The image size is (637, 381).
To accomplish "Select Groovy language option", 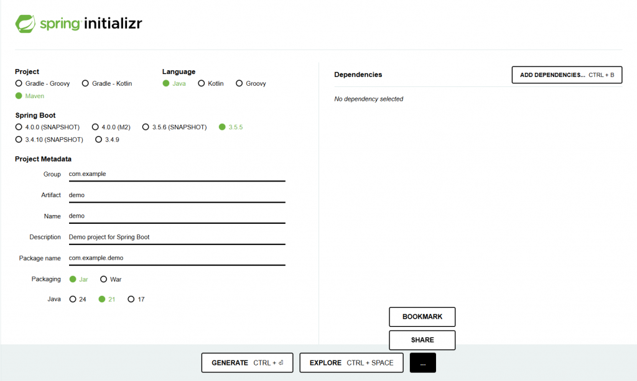I will click(x=251, y=83).
